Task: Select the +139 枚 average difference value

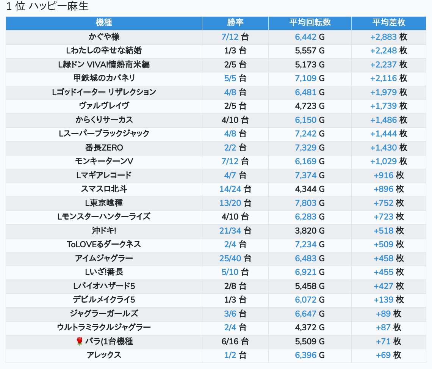Action: 389,300
